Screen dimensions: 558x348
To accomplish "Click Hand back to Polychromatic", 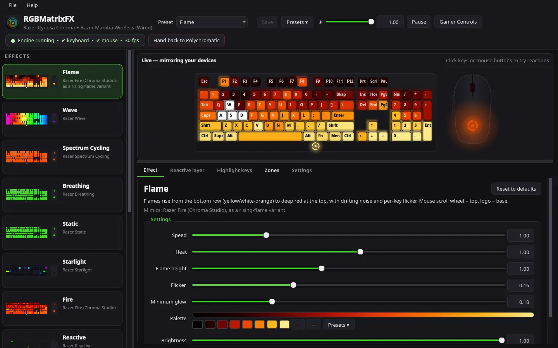I will [x=186, y=40].
